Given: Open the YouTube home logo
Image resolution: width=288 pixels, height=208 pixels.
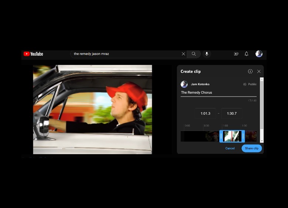Looking at the screenshot, I should [33, 54].
